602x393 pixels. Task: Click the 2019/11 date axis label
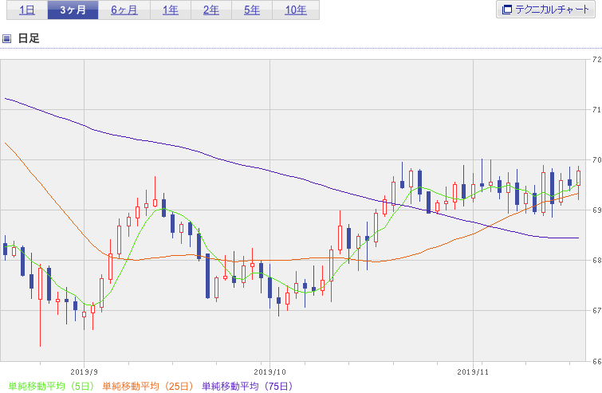473,372
